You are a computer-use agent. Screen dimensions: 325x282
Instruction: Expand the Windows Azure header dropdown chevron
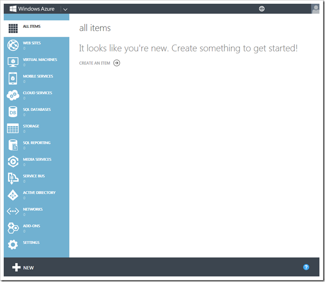click(x=65, y=9)
